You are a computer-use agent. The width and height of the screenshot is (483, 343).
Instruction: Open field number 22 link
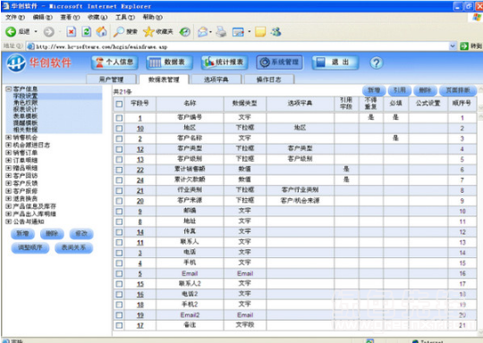[x=140, y=170]
